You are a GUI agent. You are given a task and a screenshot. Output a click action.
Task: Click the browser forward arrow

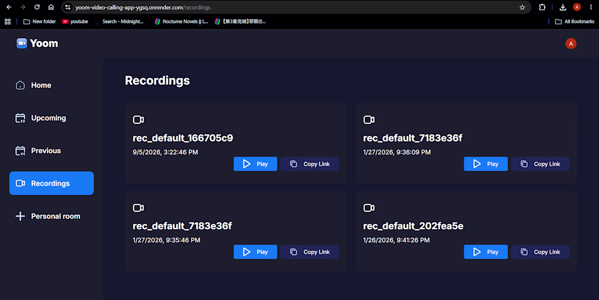(23, 7)
